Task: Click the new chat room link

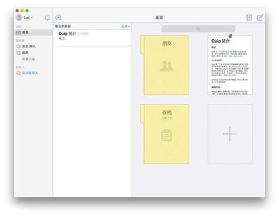Action: coord(28,59)
